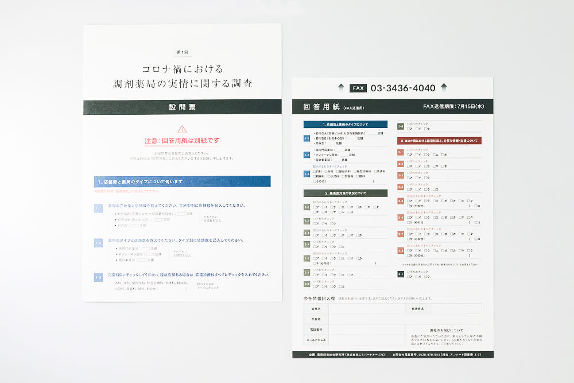This screenshot has height=383, width=574.
Task: Click the red section 3 header bar
Action: point(439,140)
